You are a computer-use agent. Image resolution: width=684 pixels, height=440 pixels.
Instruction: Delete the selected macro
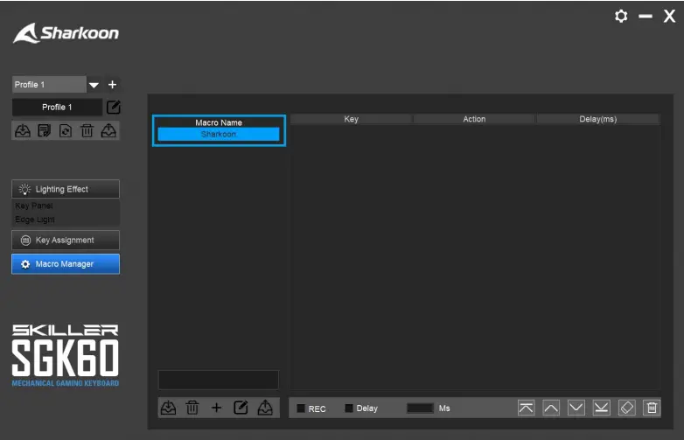(x=192, y=409)
